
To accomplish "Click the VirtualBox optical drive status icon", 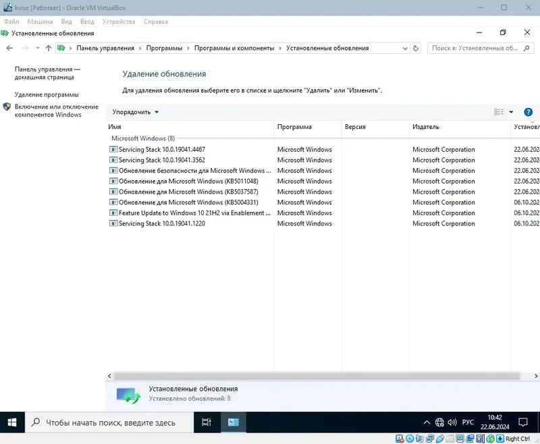I will (410, 438).
